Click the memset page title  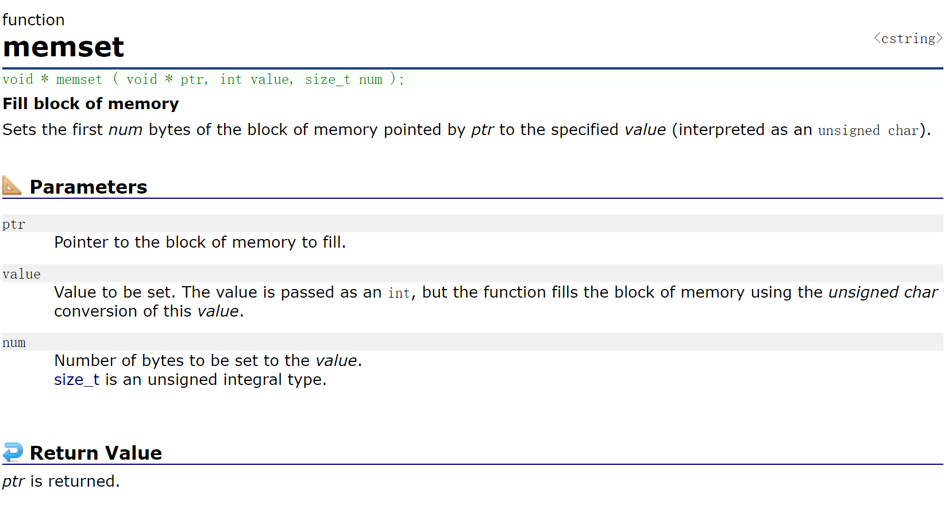[x=63, y=47]
